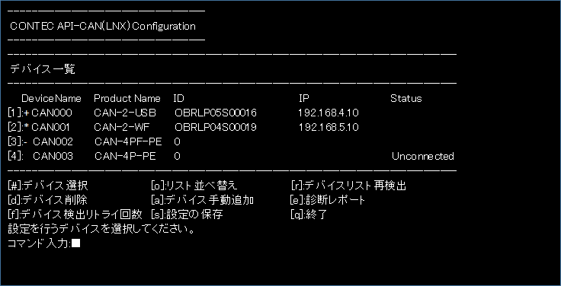Click the Product Name column header
561x286 pixels.
click(127, 98)
